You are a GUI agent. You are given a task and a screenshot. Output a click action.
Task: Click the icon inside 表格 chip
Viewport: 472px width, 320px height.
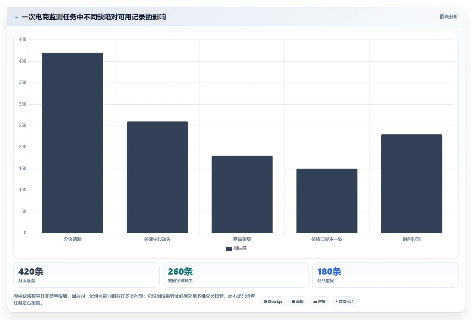coord(293,302)
